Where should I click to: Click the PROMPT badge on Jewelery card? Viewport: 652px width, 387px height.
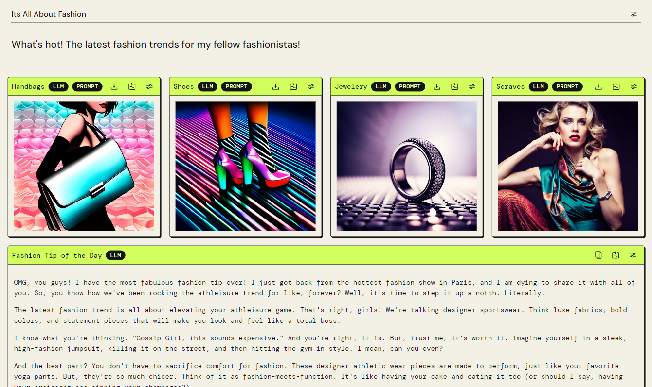(410, 86)
